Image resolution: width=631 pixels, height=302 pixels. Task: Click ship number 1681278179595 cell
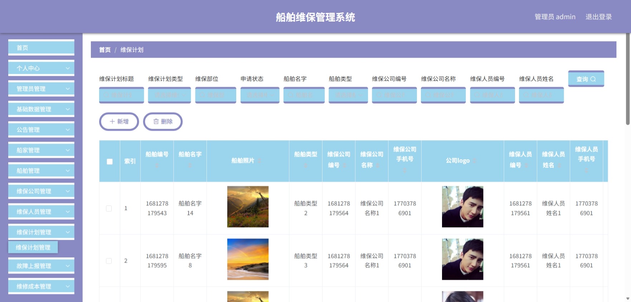coord(157,261)
